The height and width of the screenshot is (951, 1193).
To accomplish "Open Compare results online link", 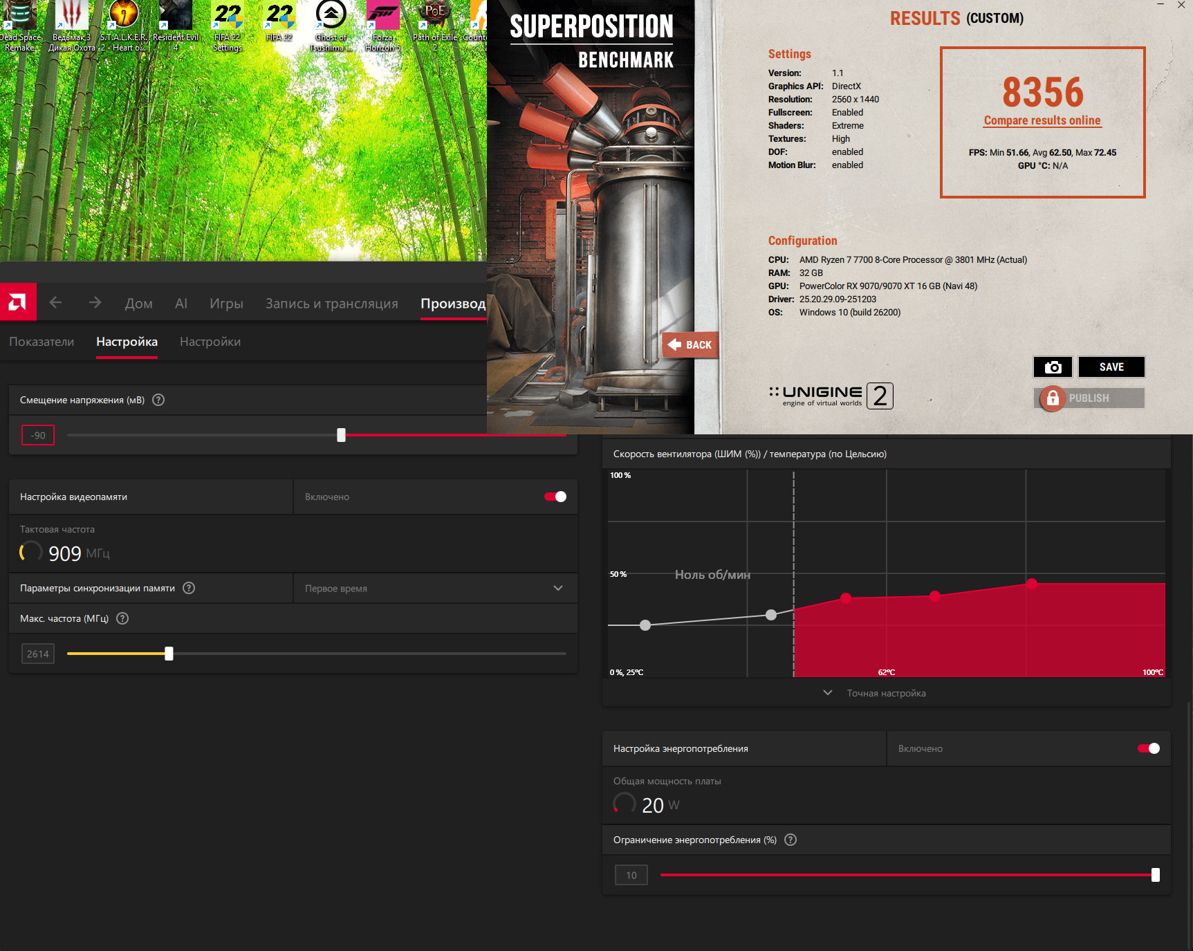I will [1042, 120].
